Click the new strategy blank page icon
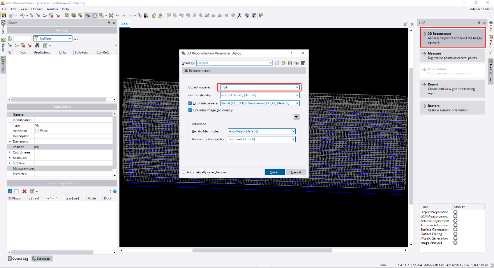Screen dimensions: 494x268 [277, 63]
